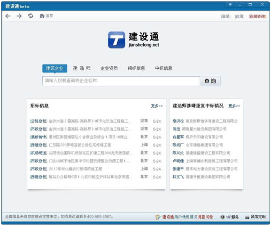Open the survey questionnaire icon in status bar
The width and height of the screenshot is (271, 225).
(x=158, y=217)
